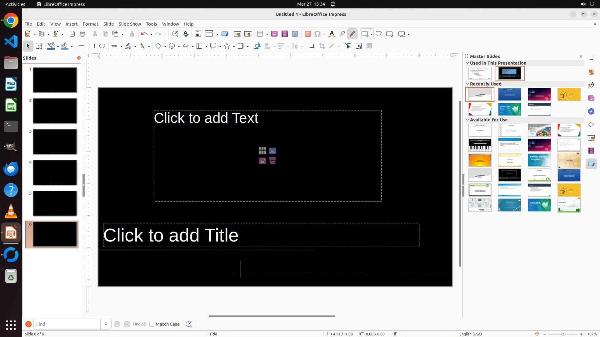Click the Insert Special Character icon

click(317, 34)
